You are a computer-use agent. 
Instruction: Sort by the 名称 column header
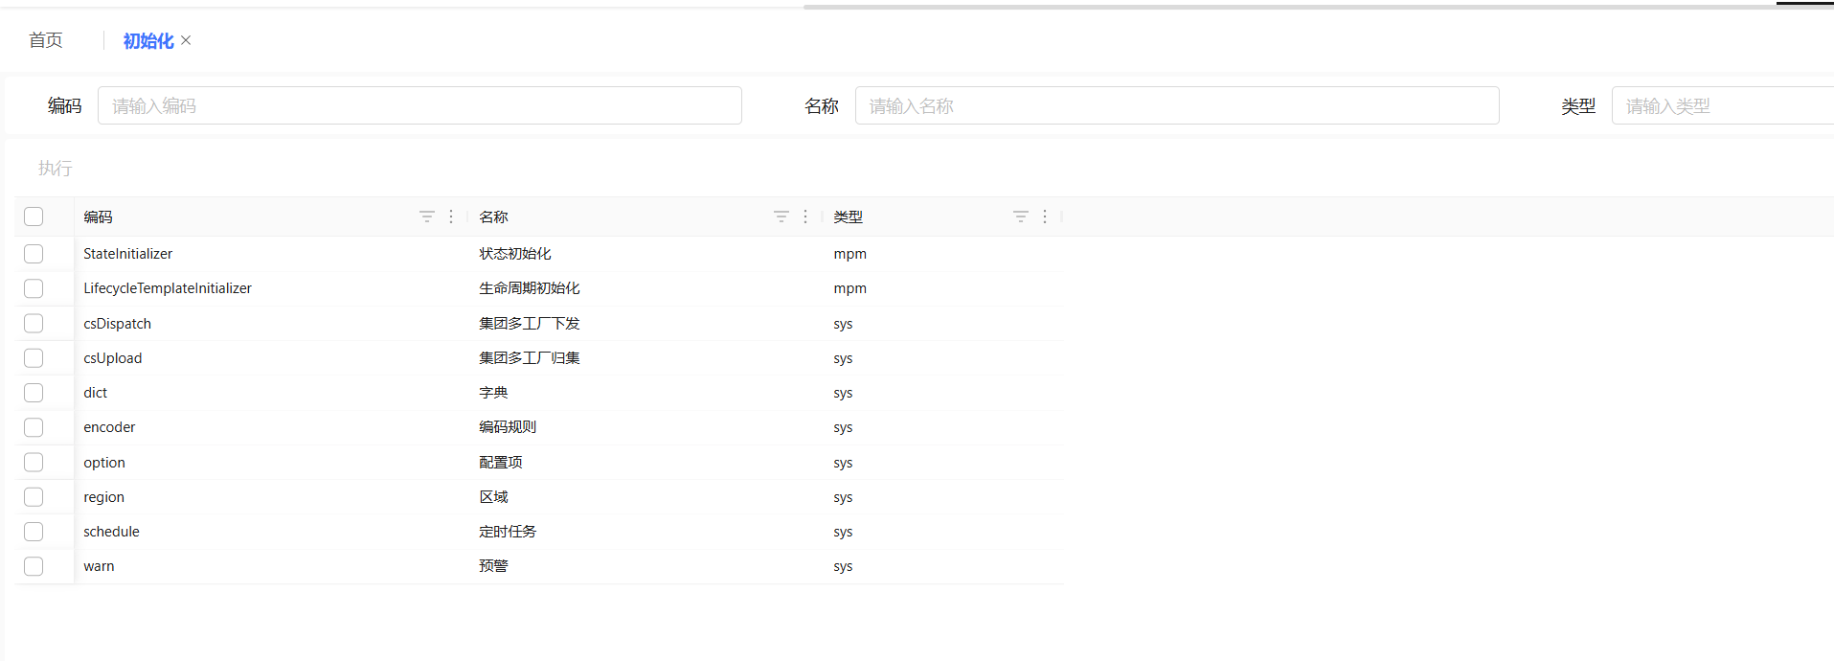pyautogui.click(x=493, y=217)
